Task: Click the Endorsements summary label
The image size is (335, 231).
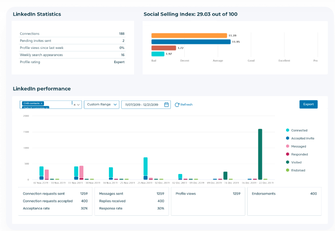Action: click(x=263, y=194)
